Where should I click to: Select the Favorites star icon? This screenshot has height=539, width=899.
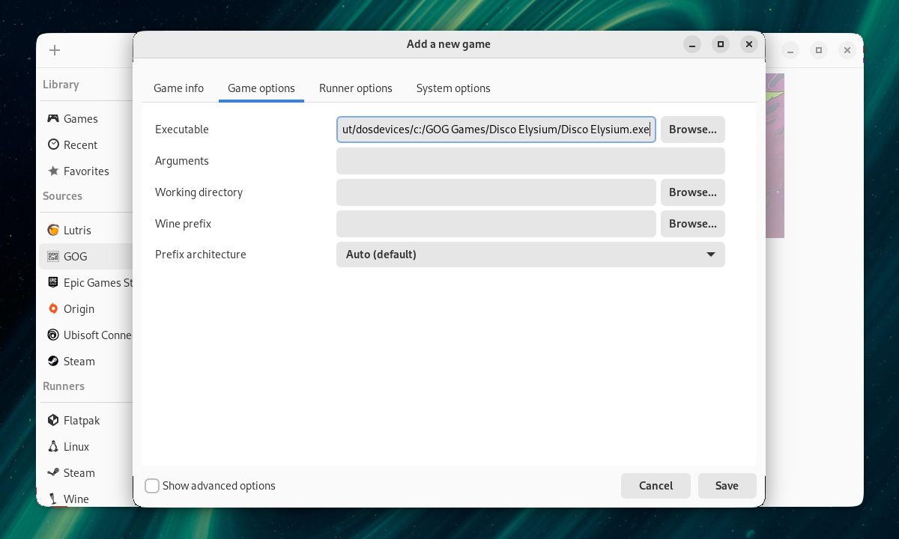pos(53,171)
